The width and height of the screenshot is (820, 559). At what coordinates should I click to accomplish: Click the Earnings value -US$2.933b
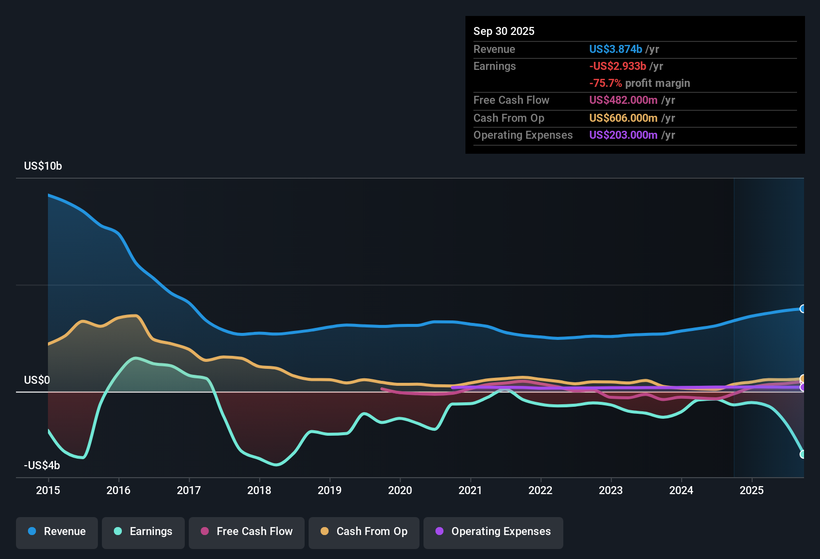[617, 66]
